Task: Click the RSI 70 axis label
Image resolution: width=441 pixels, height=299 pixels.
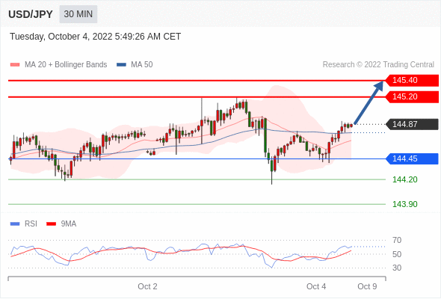Action: pos(397,240)
